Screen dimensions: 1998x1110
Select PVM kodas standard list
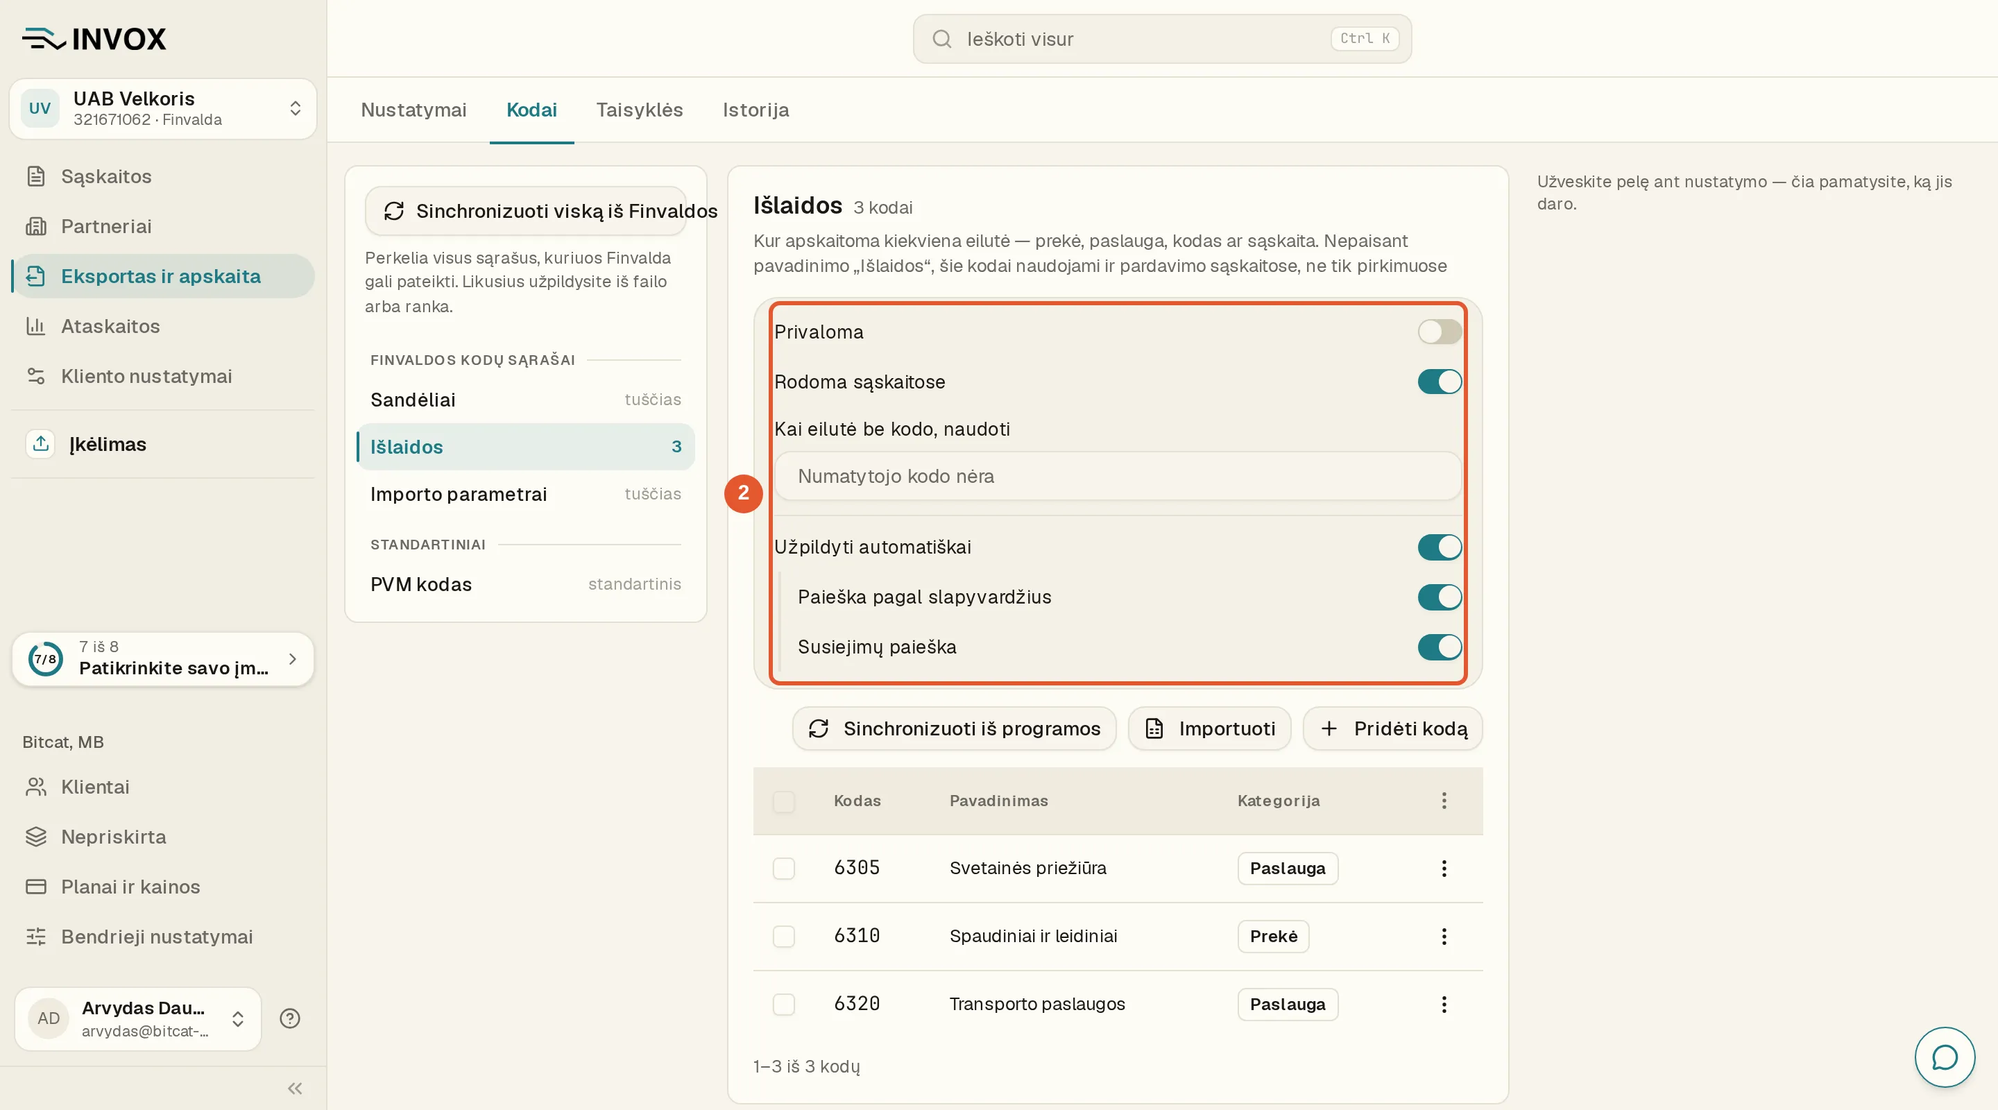tap(526, 584)
